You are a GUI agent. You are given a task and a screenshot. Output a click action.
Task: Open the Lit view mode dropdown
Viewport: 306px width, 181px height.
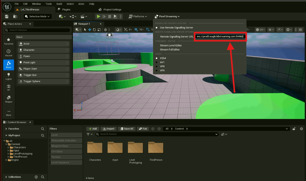point(260,30)
